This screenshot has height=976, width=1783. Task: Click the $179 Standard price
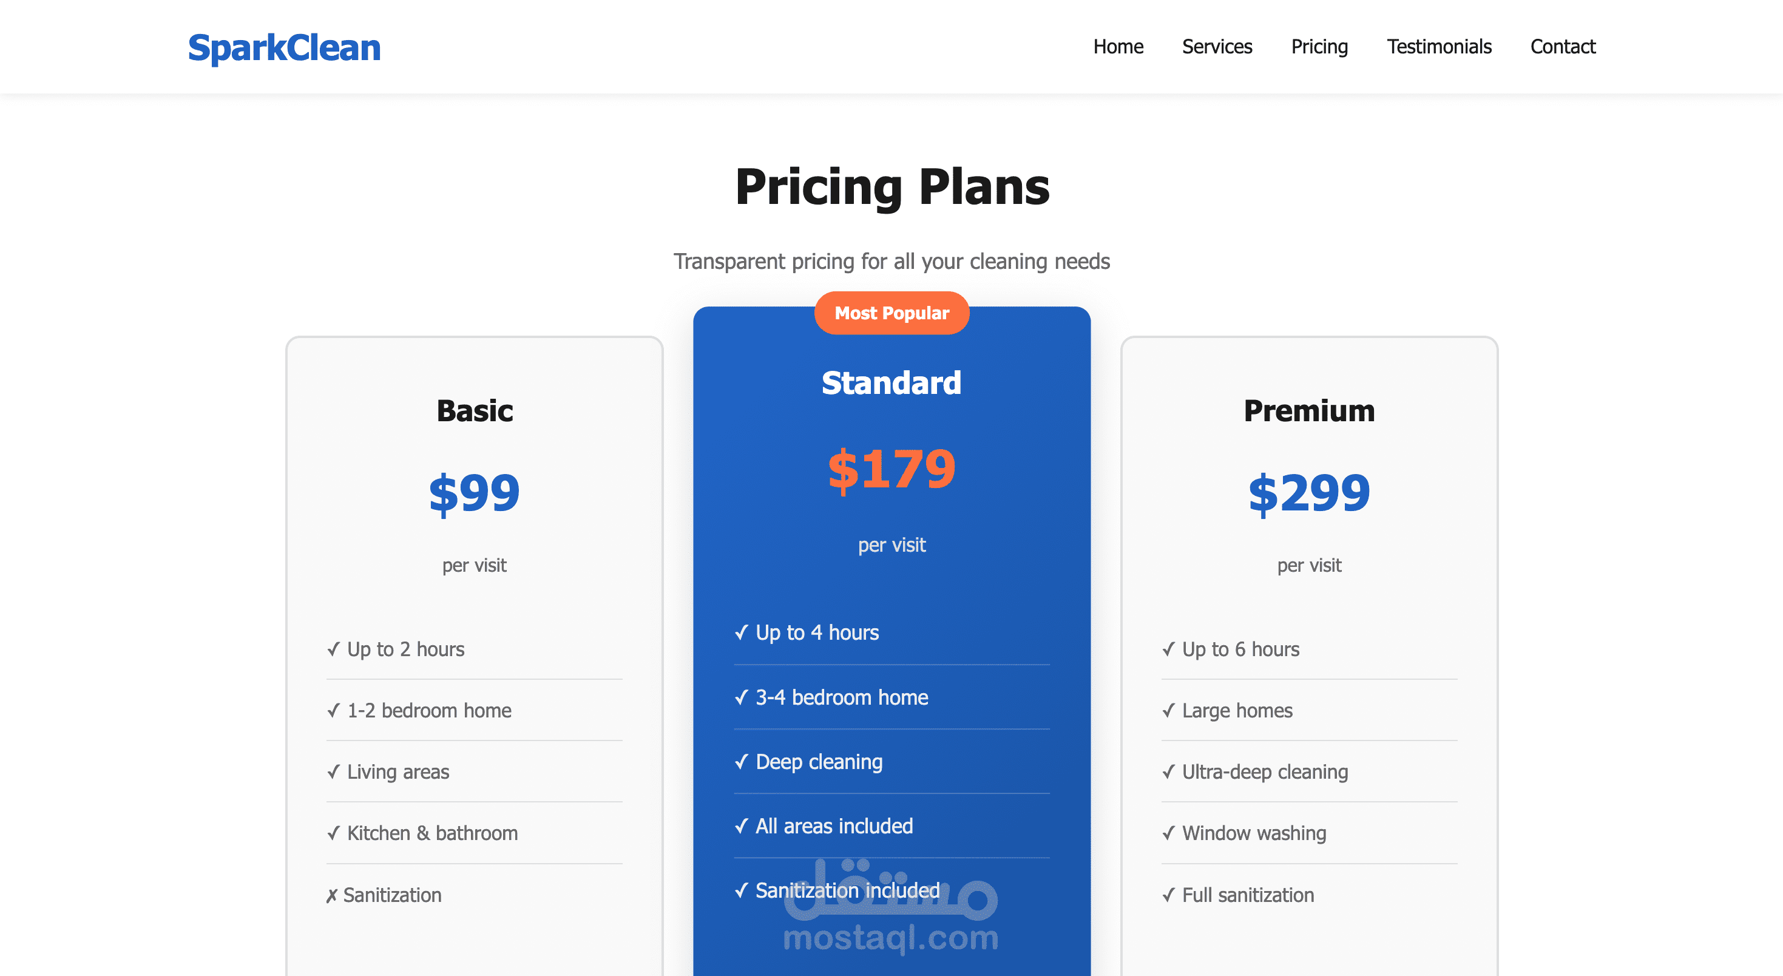(x=891, y=470)
